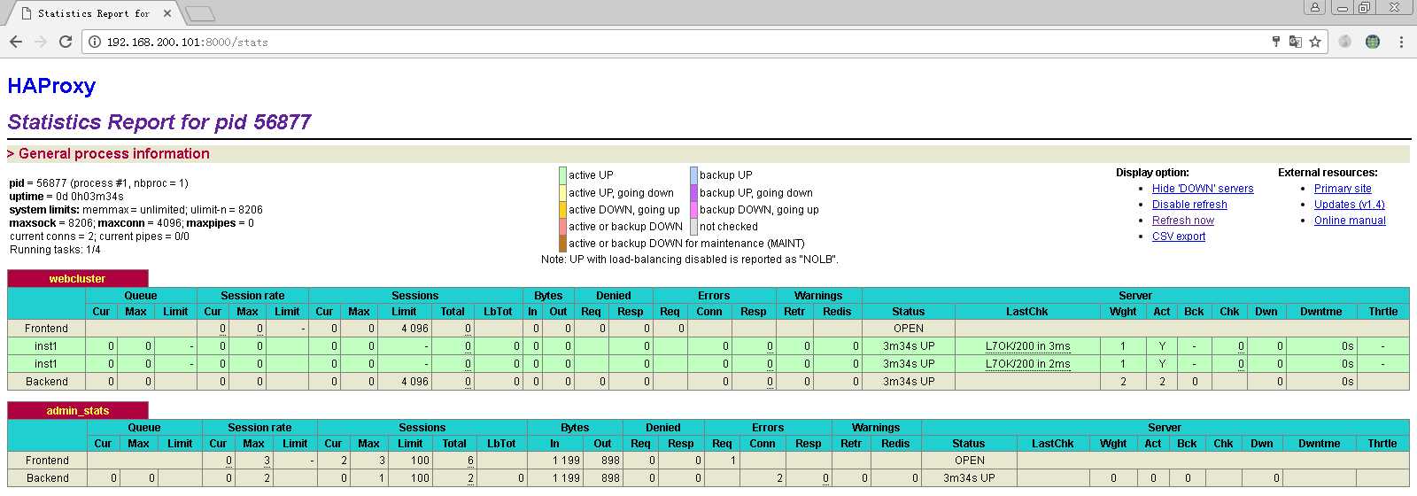Click the gray round extension icon
Viewport: 1417px width, 496px height.
pos(1345,42)
